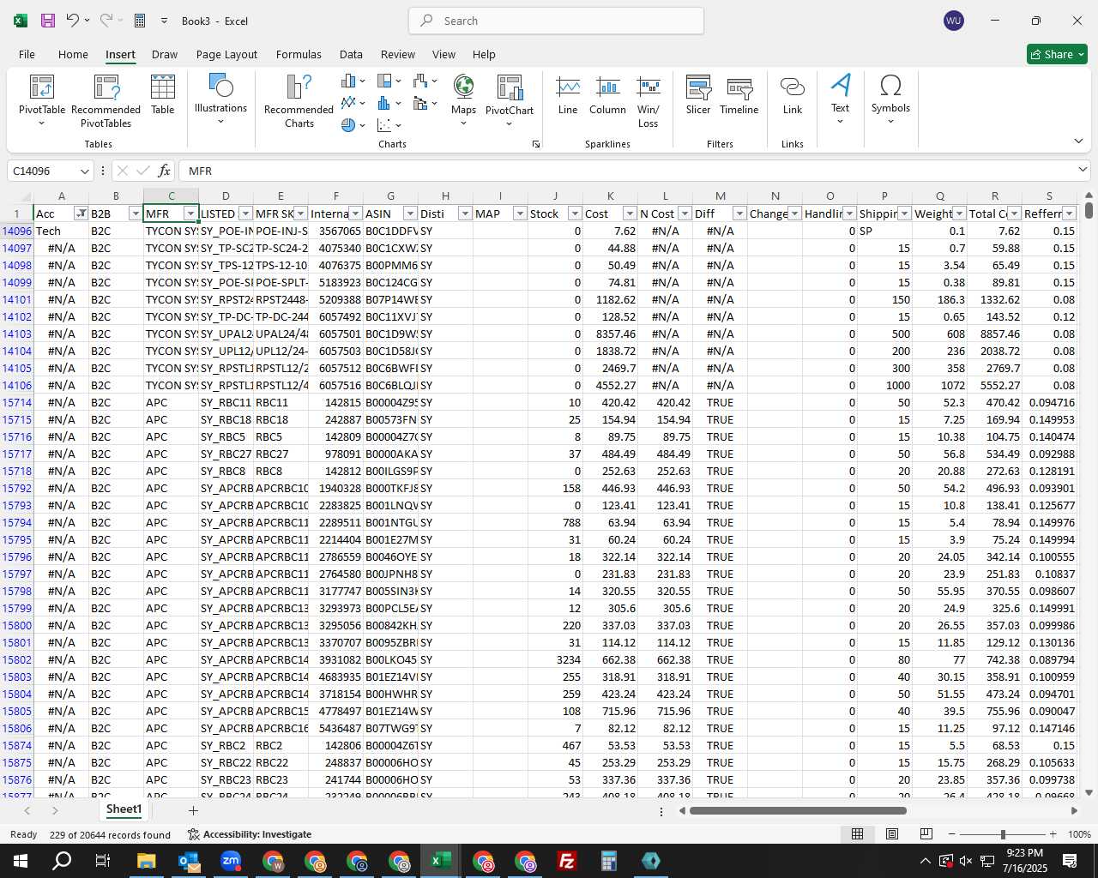Open the File menu

pos(27,54)
